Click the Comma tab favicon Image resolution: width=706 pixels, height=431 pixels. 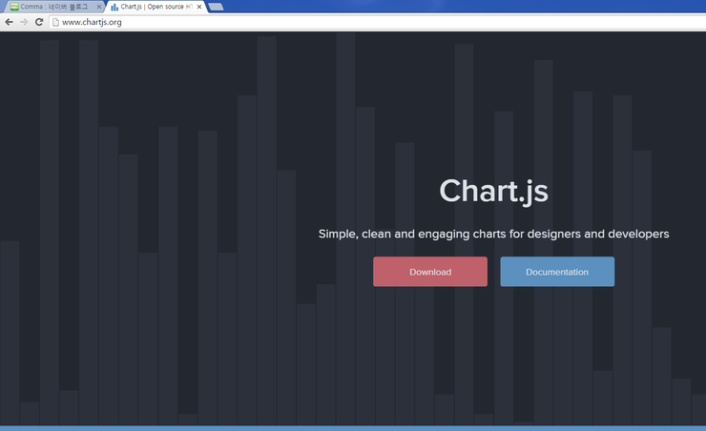pos(14,7)
